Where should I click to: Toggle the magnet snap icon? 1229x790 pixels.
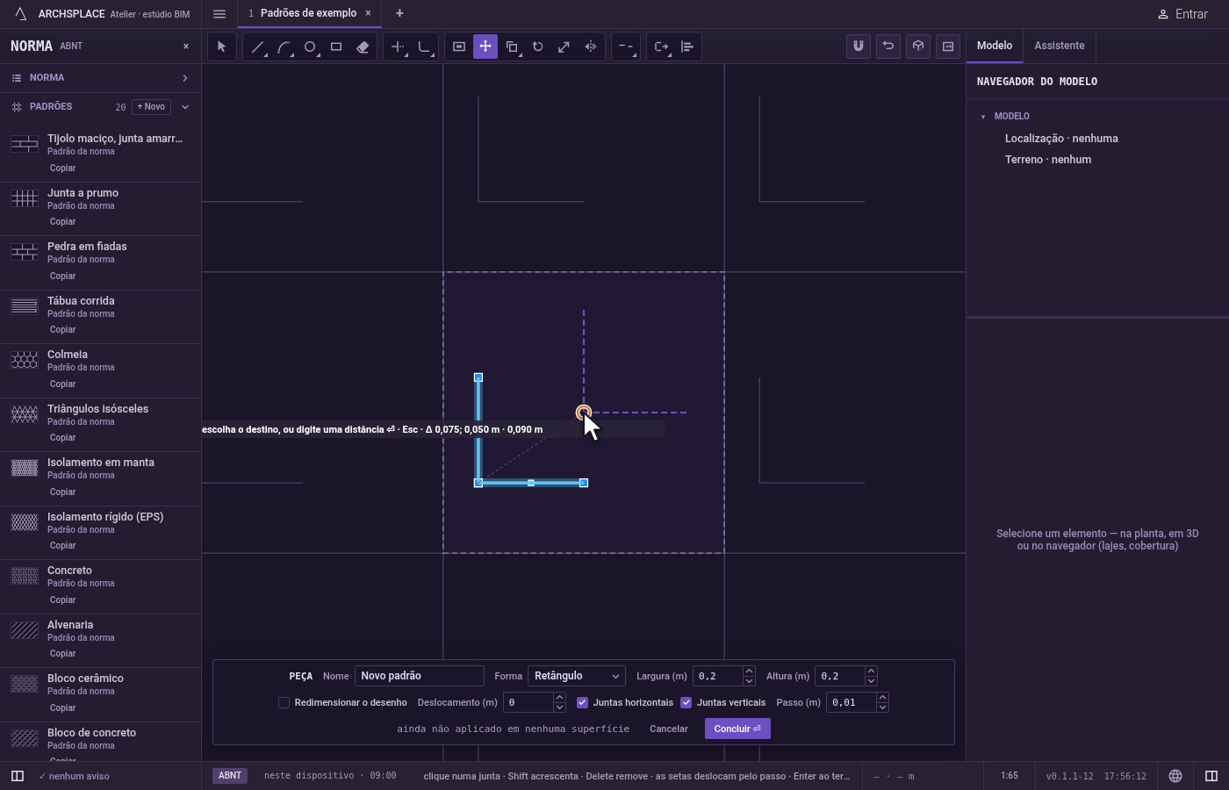(859, 47)
